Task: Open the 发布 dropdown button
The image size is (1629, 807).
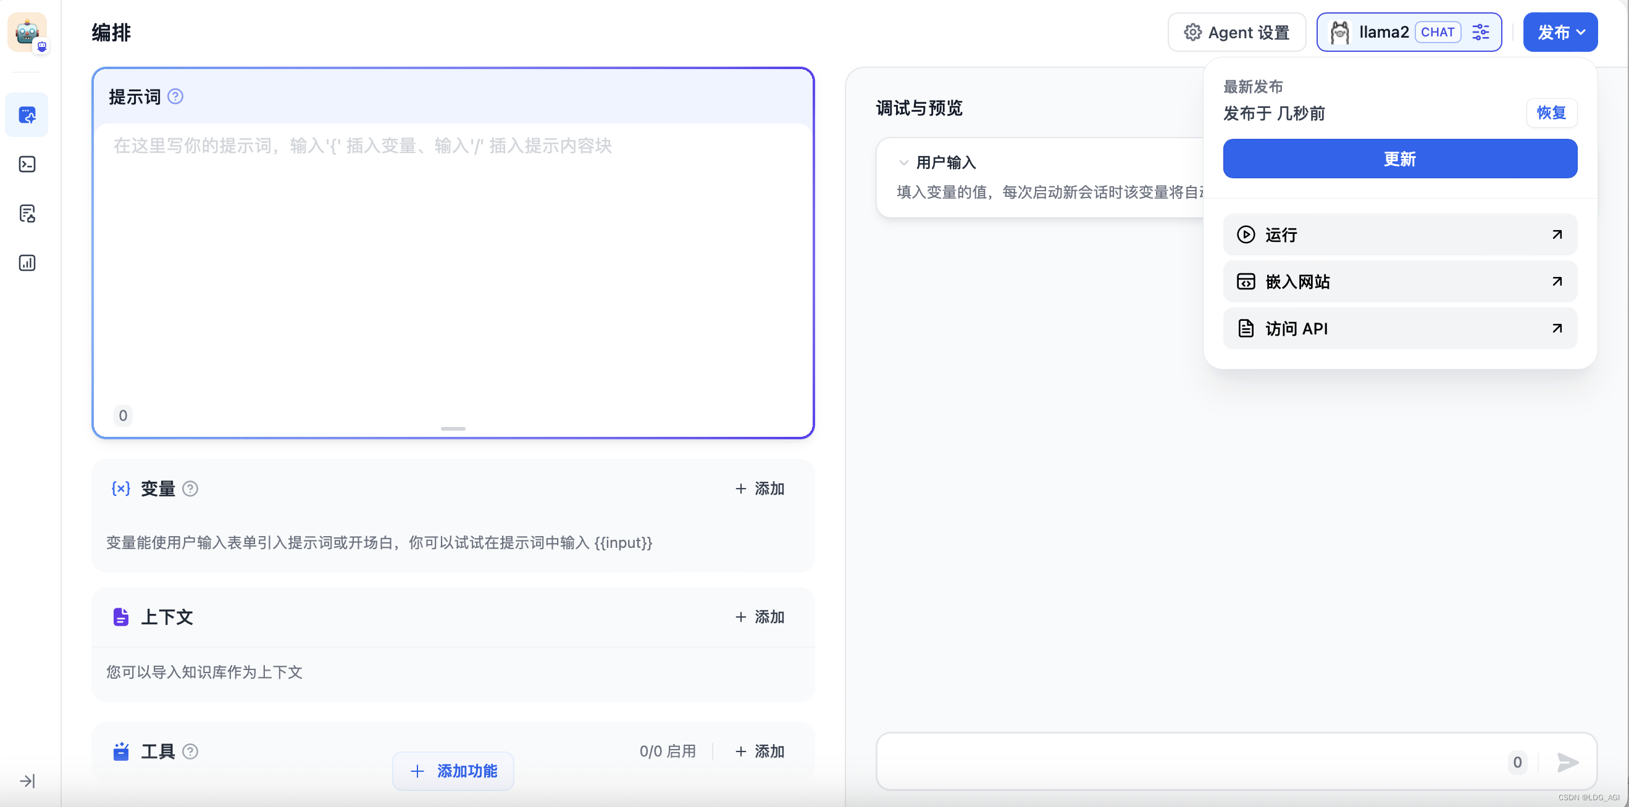Action: [1559, 32]
